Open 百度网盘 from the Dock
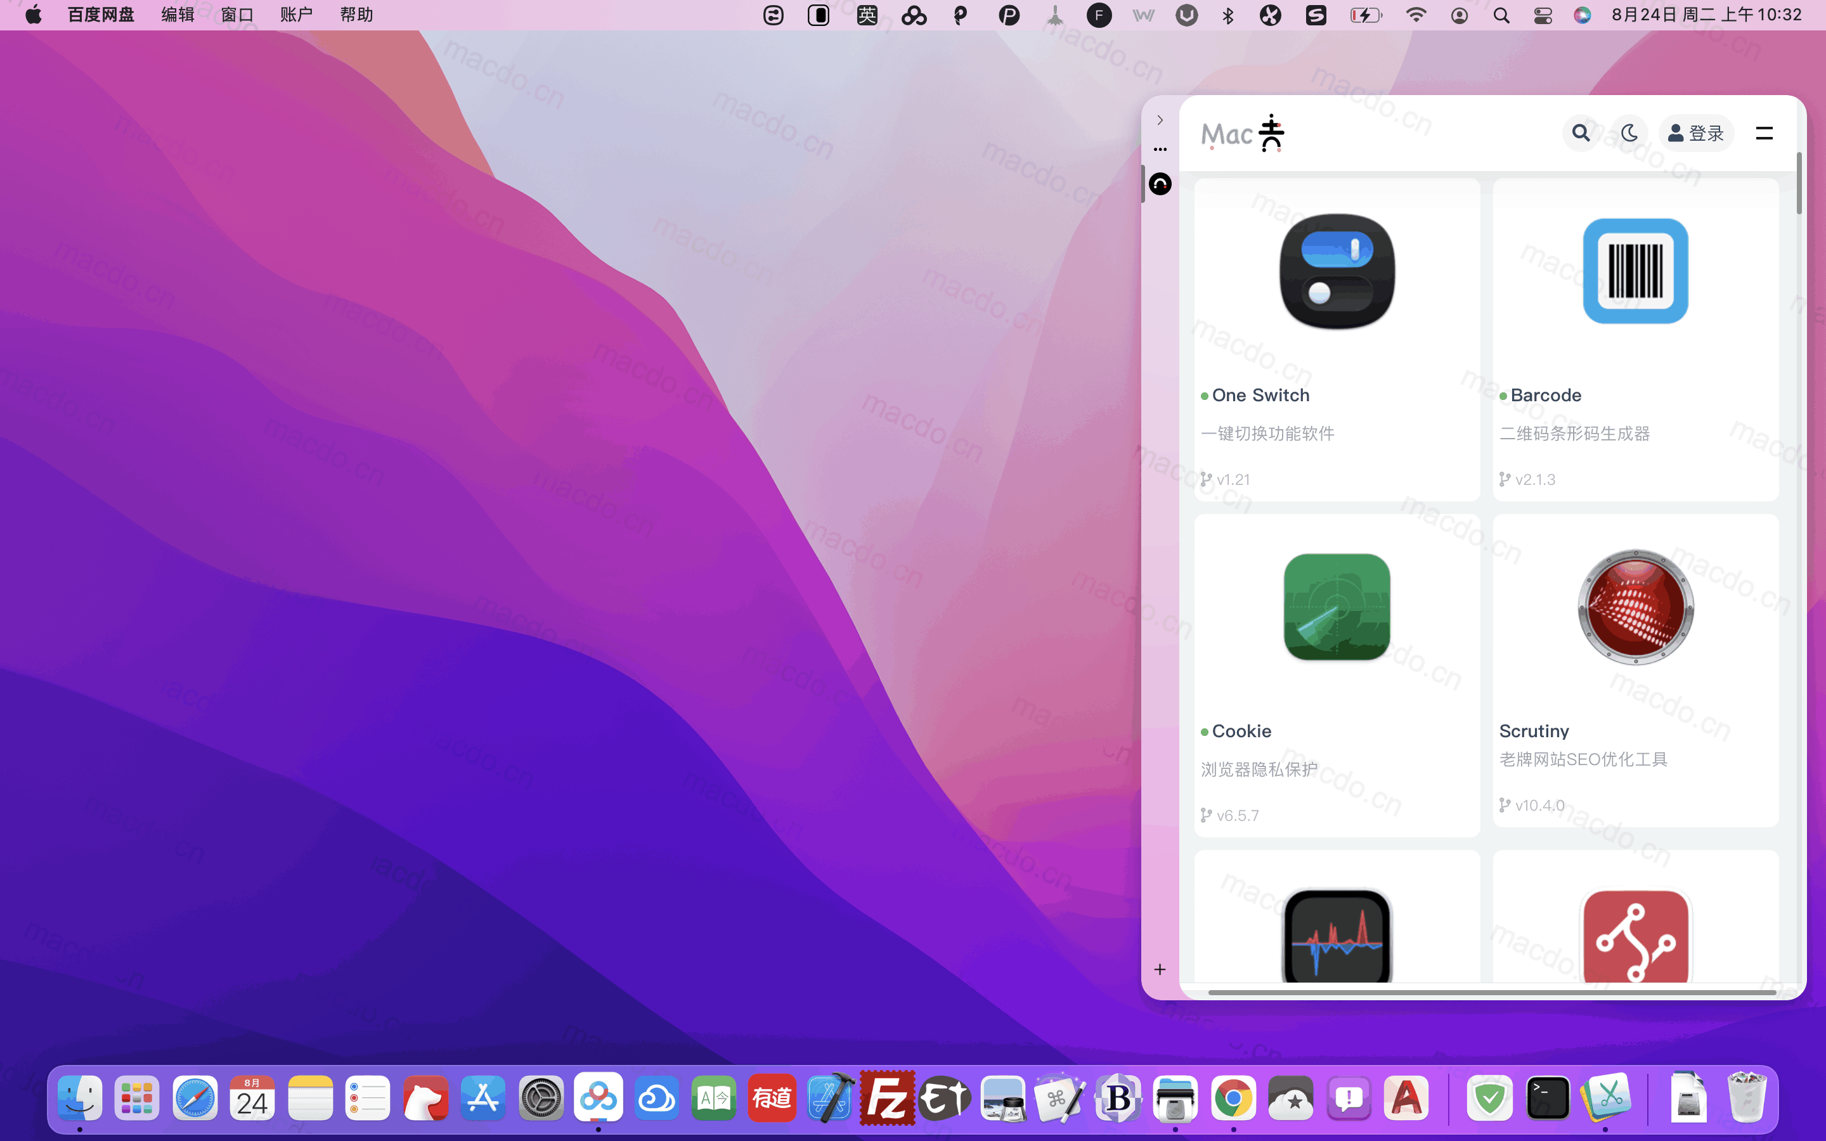The height and width of the screenshot is (1141, 1826). pos(599,1098)
